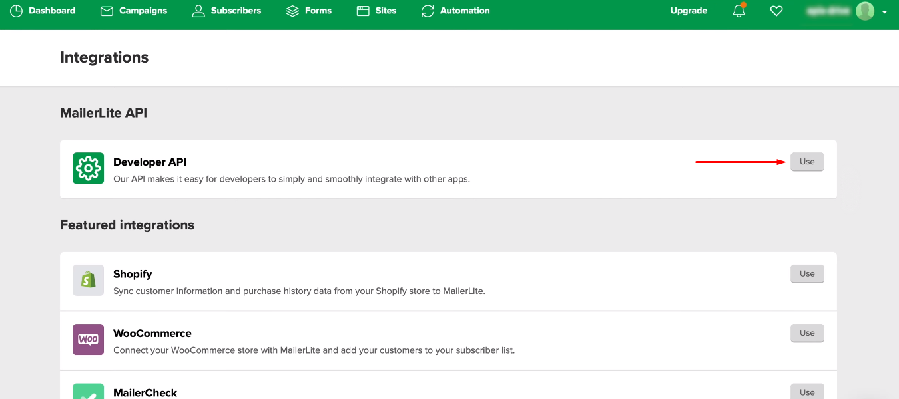Click the heart icon in header
The width and height of the screenshot is (899, 399).
click(776, 11)
